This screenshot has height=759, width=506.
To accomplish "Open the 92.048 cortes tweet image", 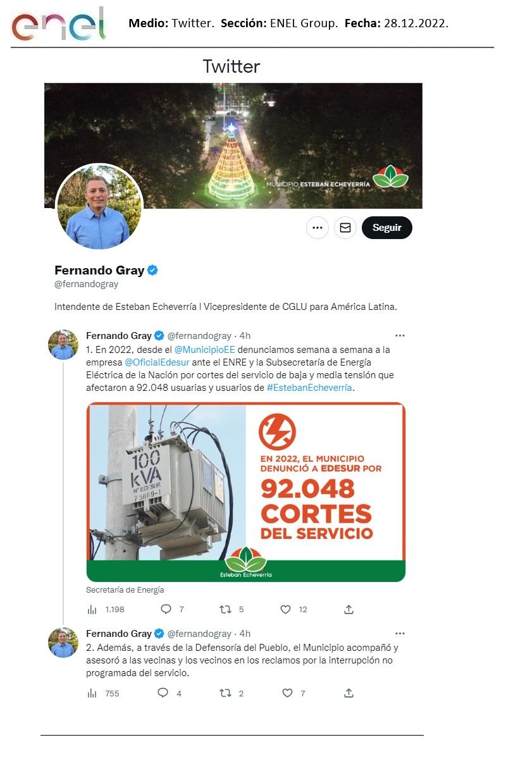I will click(x=246, y=492).
